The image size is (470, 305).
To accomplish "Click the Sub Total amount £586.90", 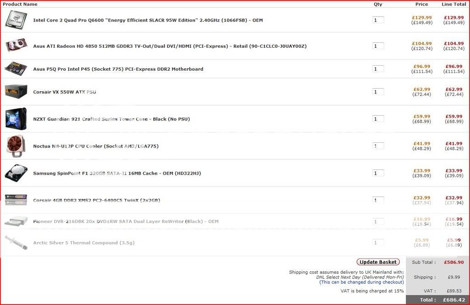I will pyautogui.click(x=454, y=262).
